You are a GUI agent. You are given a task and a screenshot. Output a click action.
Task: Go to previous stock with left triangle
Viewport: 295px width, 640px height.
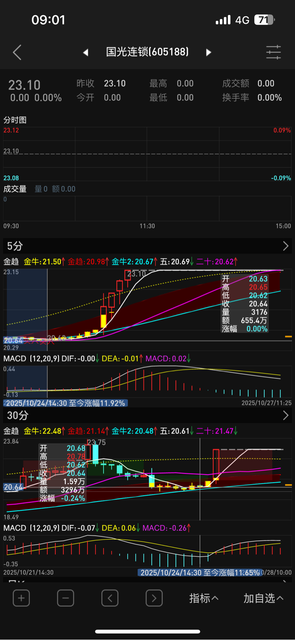point(86,52)
